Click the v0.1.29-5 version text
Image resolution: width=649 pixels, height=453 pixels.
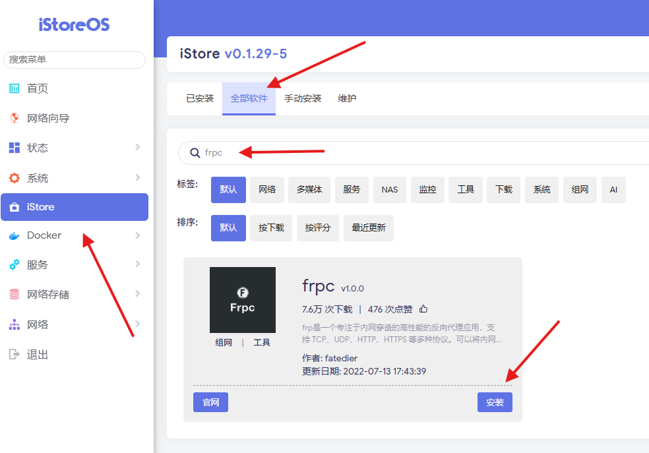256,54
